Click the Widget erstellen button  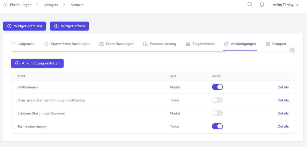[25, 26]
